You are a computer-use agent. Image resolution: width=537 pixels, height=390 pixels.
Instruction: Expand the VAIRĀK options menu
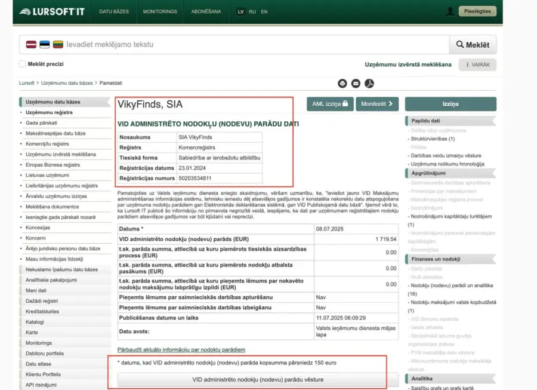[477, 65]
